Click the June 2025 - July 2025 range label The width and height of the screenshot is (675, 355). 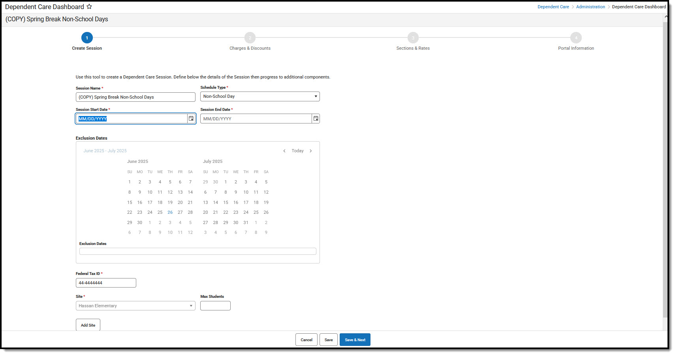pos(105,151)
